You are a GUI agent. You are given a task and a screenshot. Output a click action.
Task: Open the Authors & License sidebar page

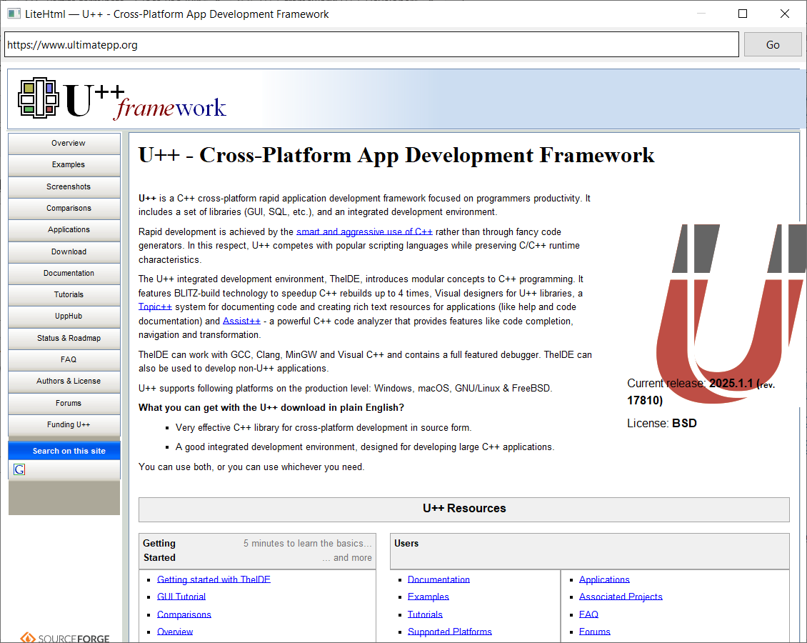click(64, 382)
